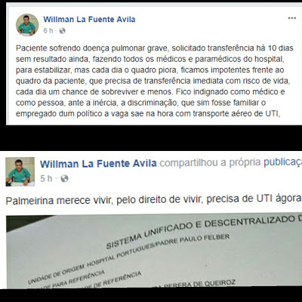The width and height of the screenshot is (302, 302).
Task: Click 'HOSPITAL PORTUGUES/PADRE PAULO FELBER' text in photo
Action: (158, 250)
